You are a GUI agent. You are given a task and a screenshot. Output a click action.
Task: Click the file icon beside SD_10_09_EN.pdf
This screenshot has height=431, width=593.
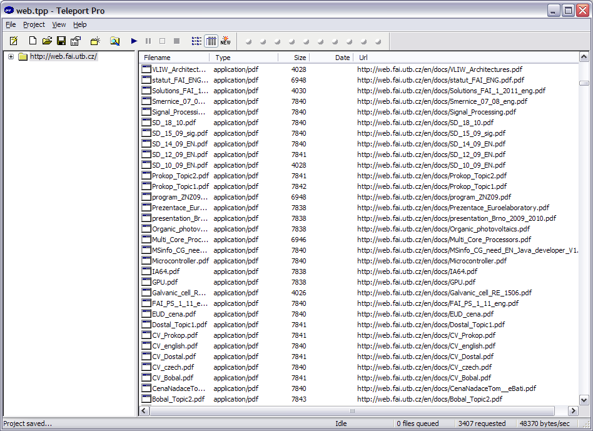[x=146, y=165]
